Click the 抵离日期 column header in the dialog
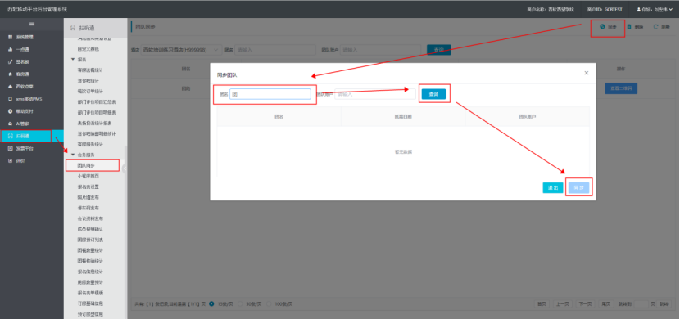 click(403, 117)
